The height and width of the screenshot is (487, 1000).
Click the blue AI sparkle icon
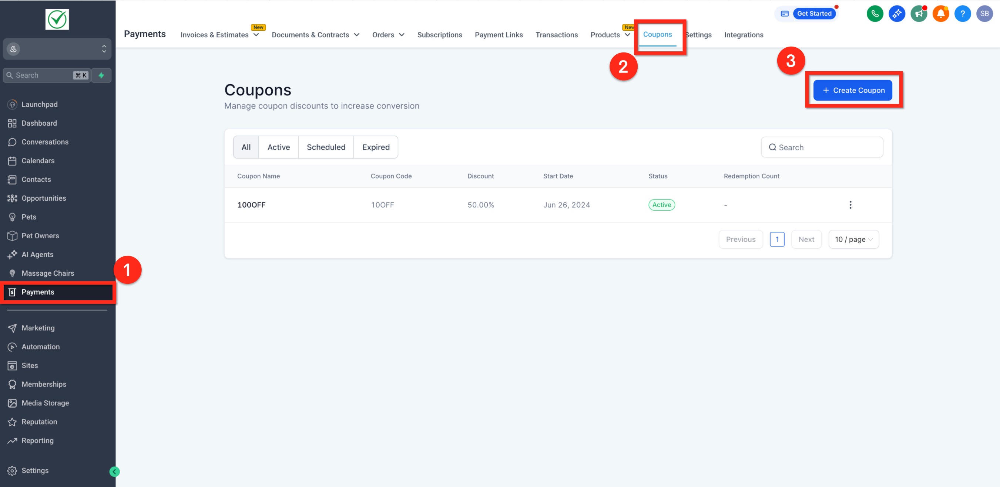point(897,14)
